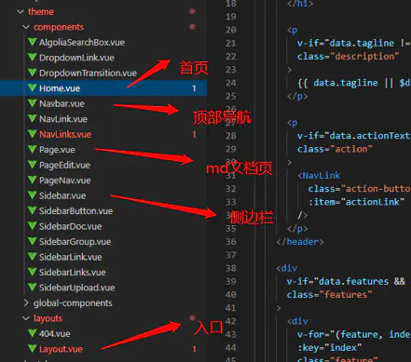Click class="features" in the editor

click(329, 295)
